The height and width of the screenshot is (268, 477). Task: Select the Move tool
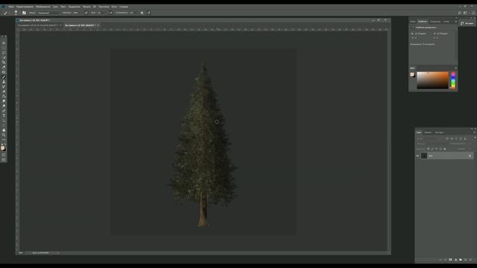4,43
